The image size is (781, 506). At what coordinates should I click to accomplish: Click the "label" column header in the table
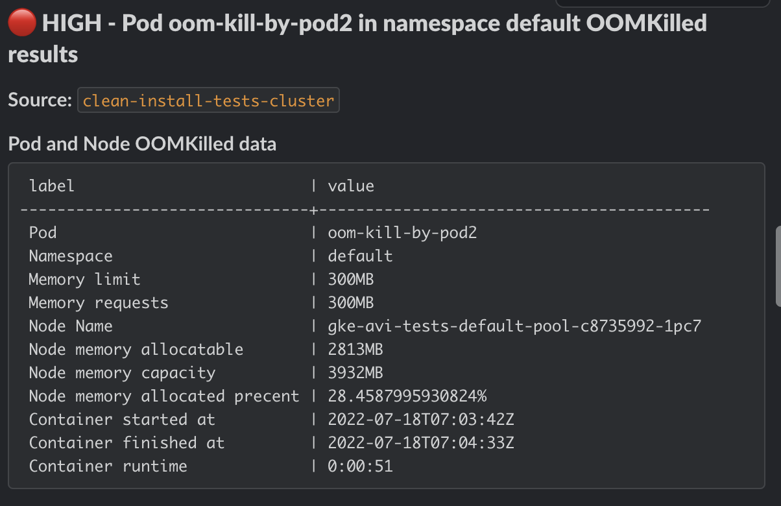pyautogui.click(x=52, y=186)
